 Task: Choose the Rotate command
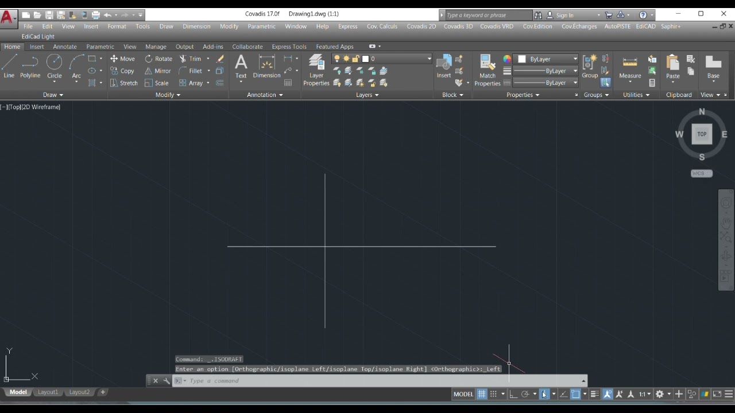158,59
